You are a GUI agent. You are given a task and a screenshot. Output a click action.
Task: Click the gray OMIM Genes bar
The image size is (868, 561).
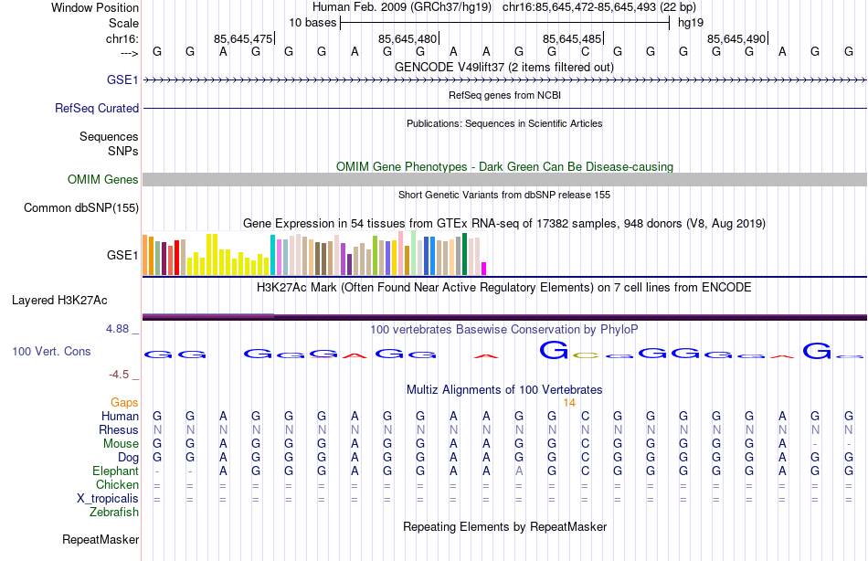[505, 179]
